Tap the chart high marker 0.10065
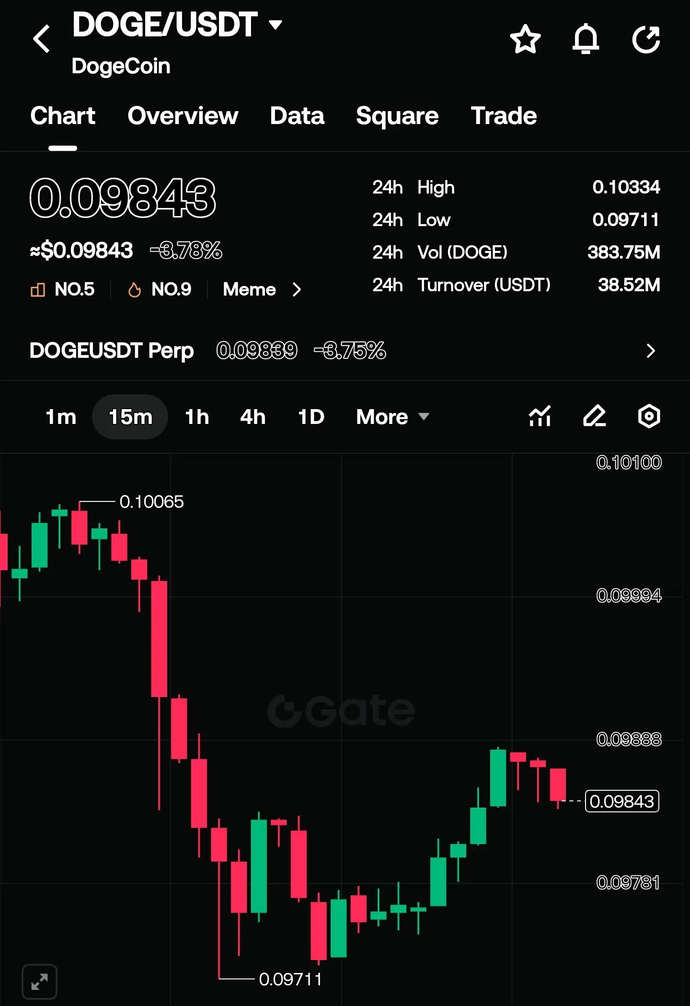690x1006 pixels. click(x=151, y=502)
